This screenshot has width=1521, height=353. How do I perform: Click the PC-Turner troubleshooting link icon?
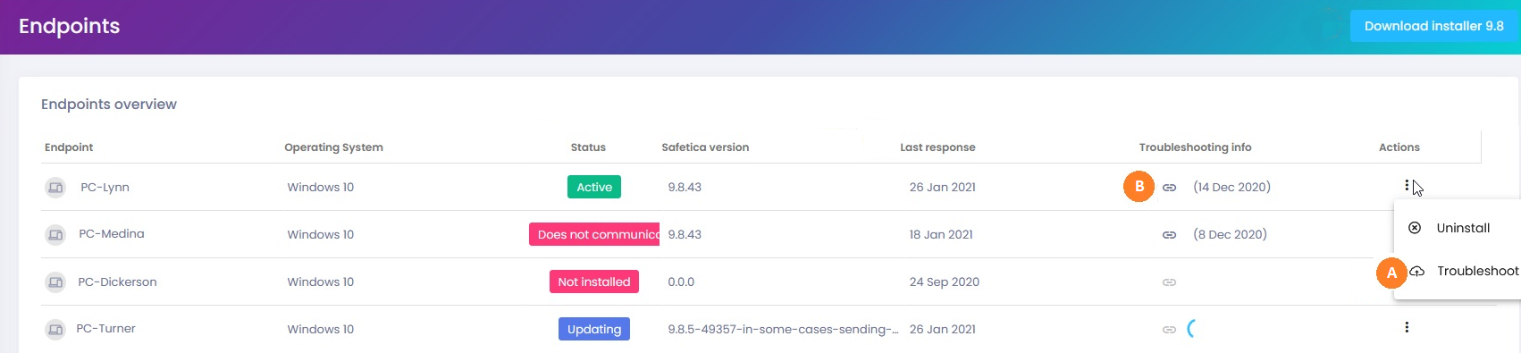tap(1169, 330)
